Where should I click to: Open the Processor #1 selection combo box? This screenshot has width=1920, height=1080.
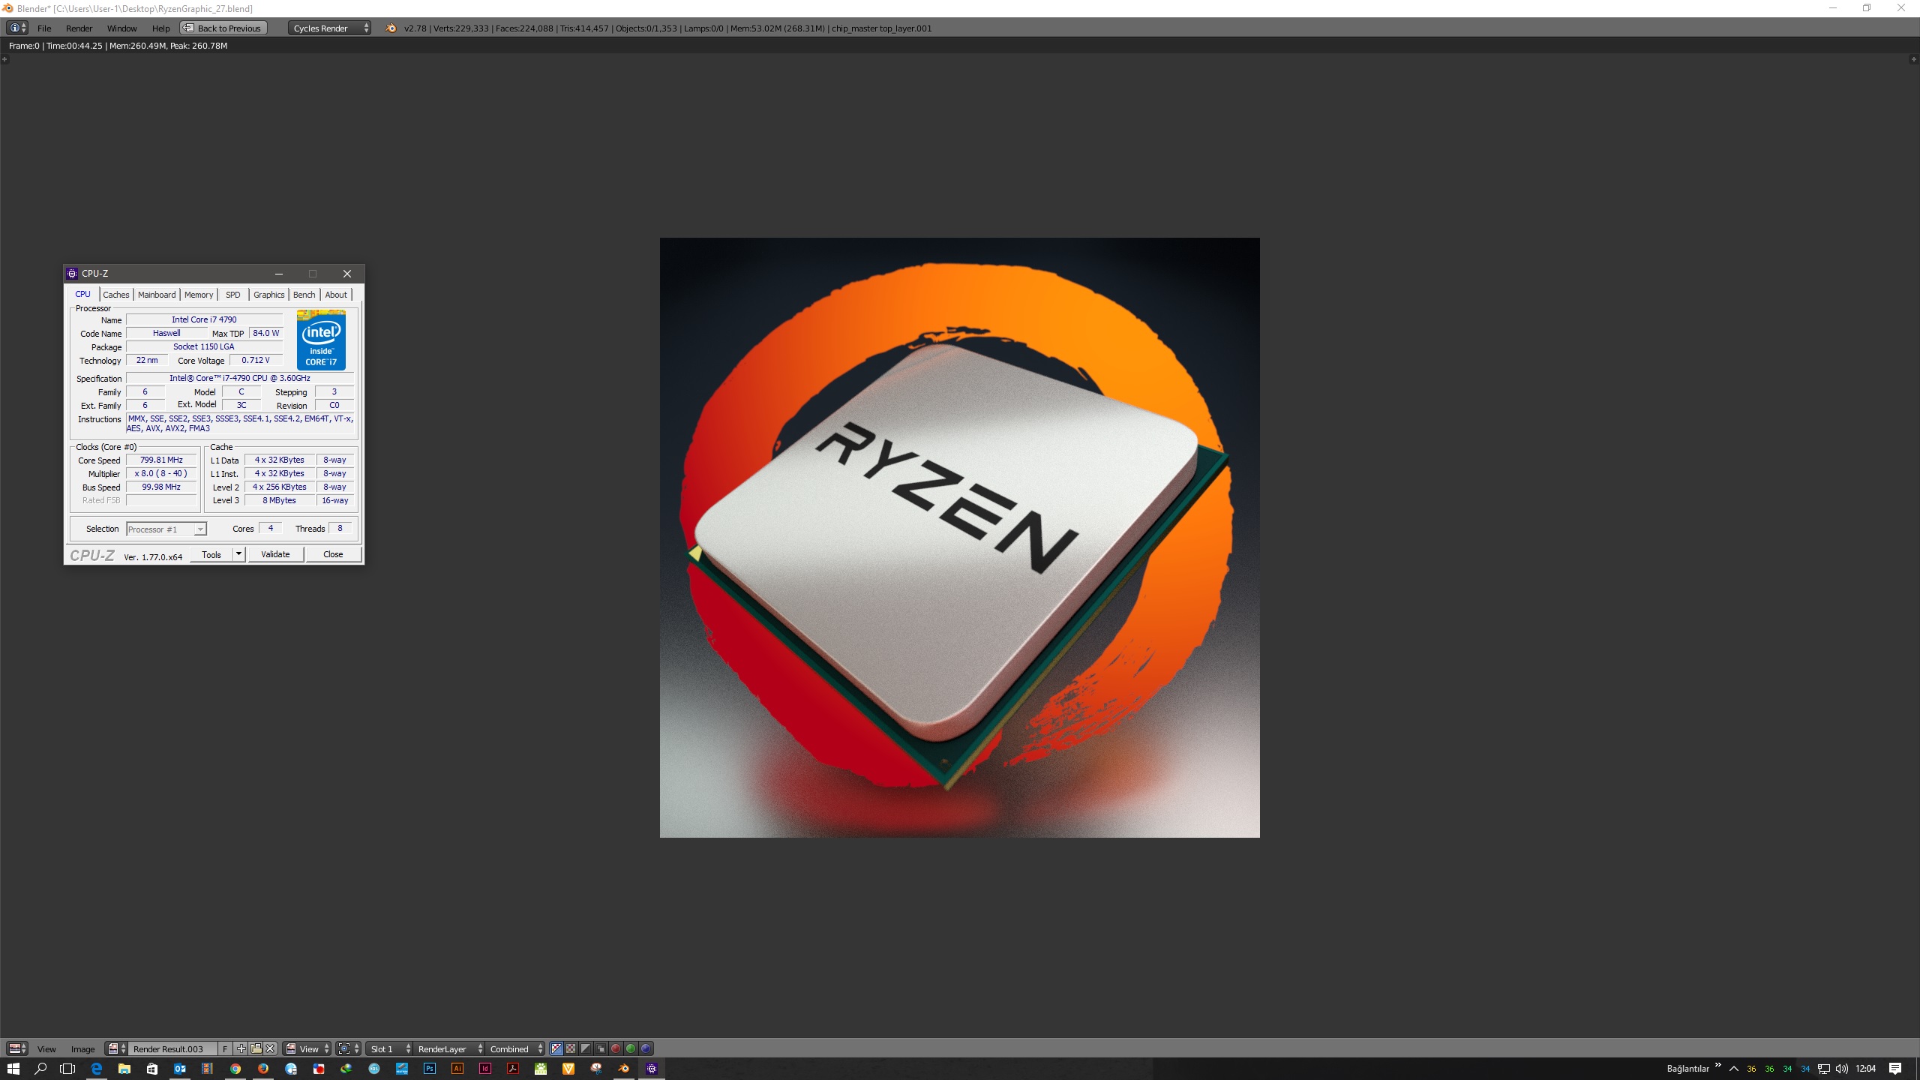click(x=166, y=529)
